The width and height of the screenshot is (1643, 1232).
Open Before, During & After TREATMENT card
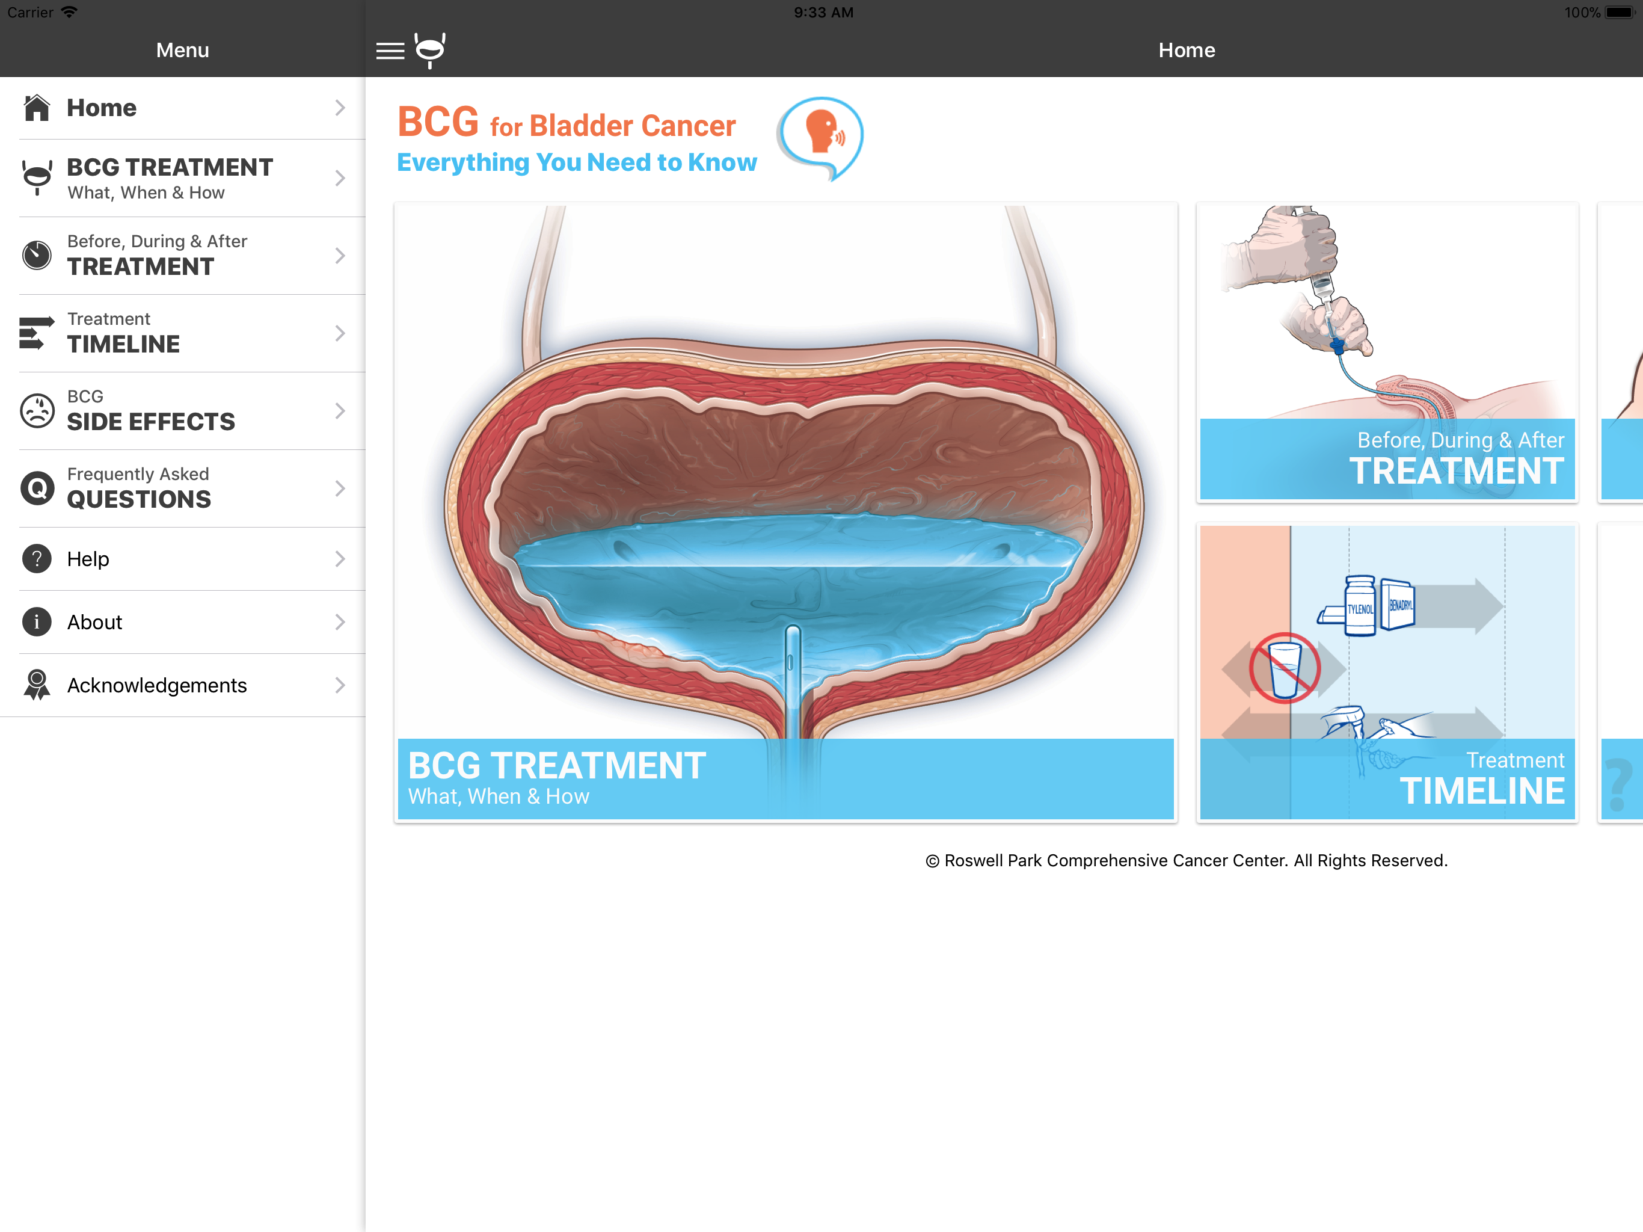1387,352
